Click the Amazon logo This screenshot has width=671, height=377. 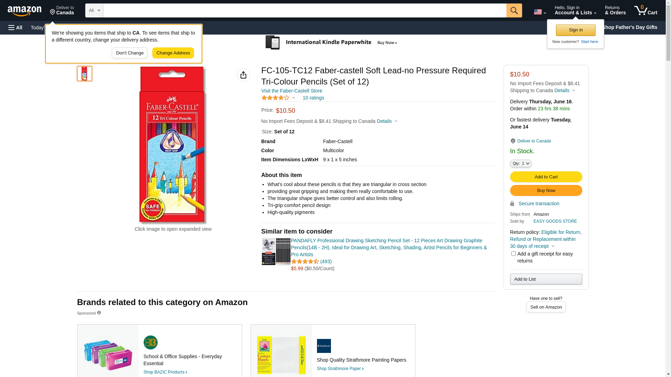pos(24,11)
